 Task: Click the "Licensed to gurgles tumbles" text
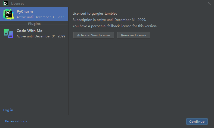[x=95, y=14]
